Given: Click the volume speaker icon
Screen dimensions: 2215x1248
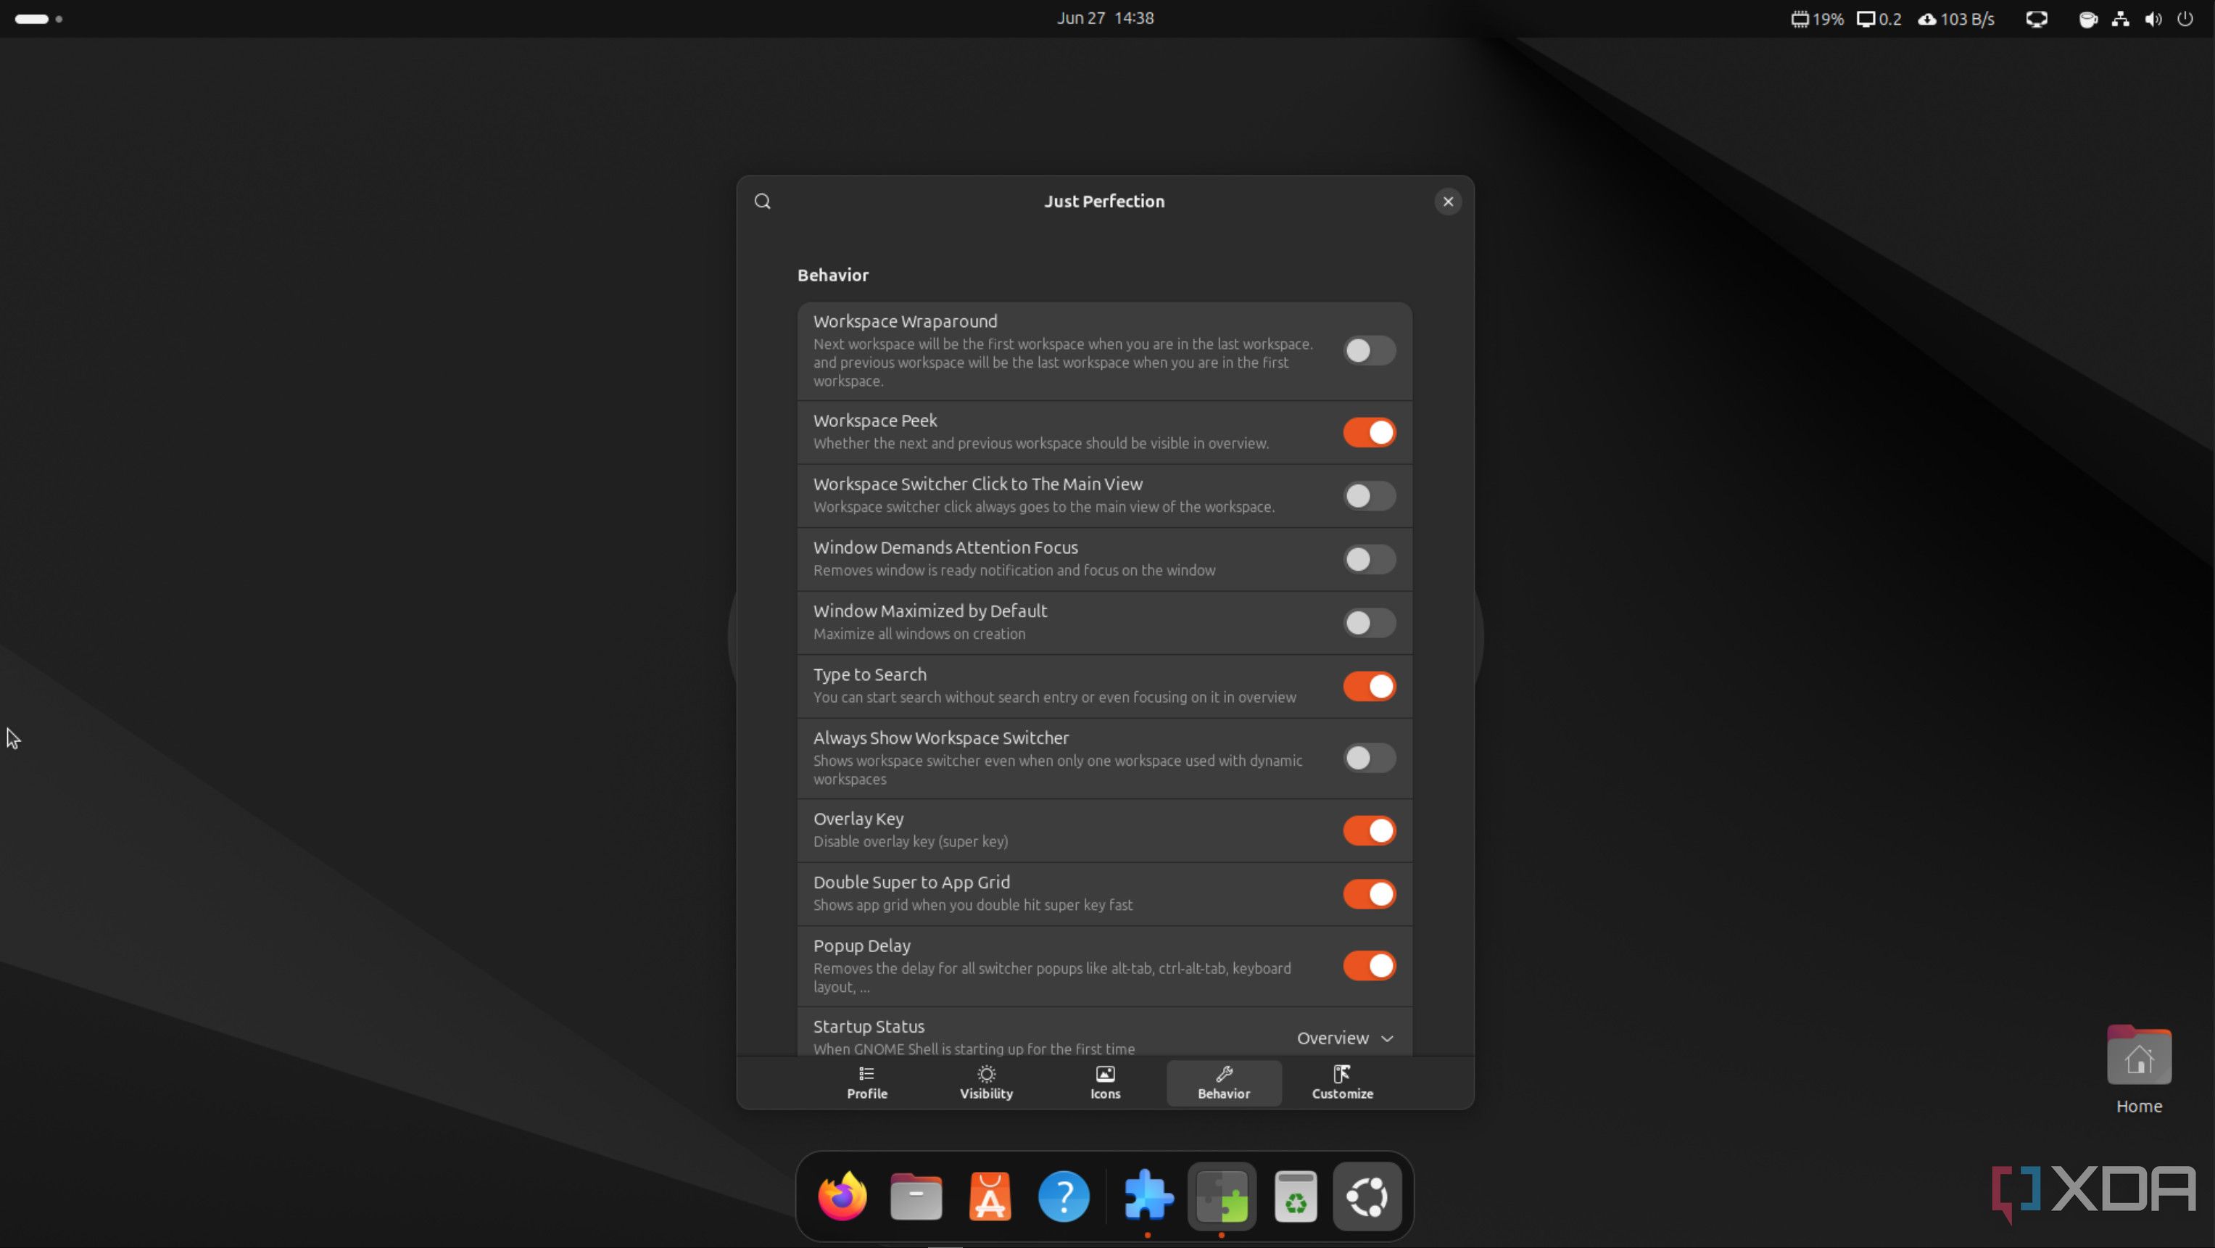Looking at the screenshot, I should tap(2153, 19).
